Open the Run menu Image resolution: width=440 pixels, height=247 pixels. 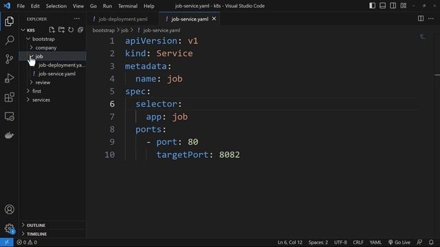[107, 6]
